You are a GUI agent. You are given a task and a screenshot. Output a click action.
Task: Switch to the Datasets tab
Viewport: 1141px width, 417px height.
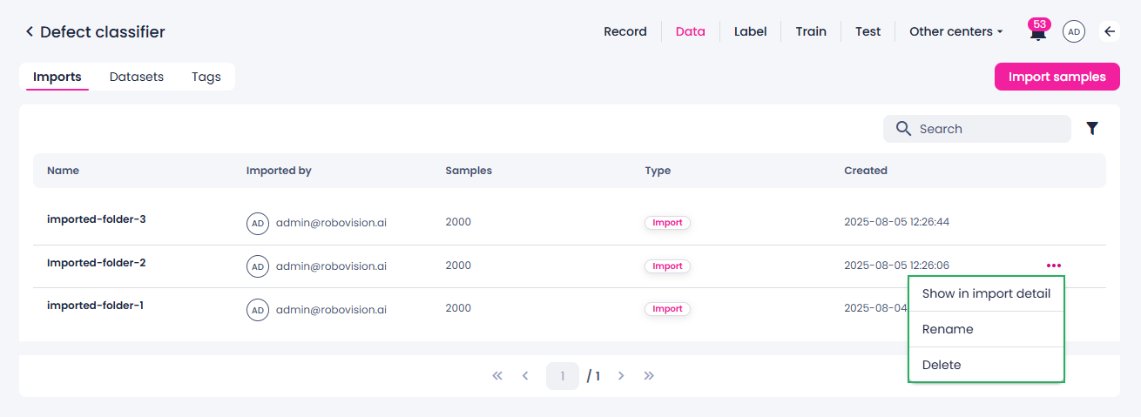click(137, 77)
